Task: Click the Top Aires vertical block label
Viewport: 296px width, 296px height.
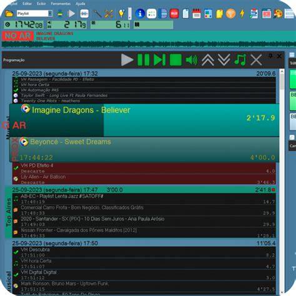Action: 9,212
